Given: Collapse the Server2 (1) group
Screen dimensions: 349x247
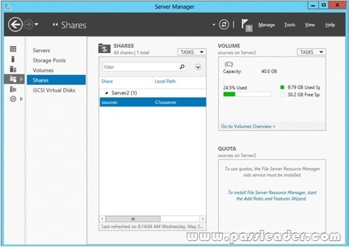Looking at the screenshot, I should 106,93.
